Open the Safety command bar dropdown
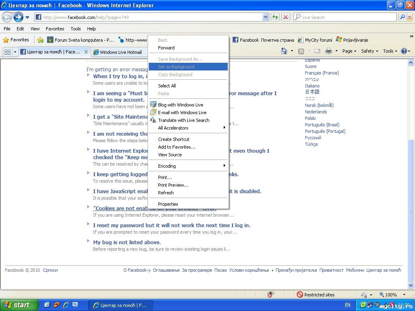 pos(370,51)
